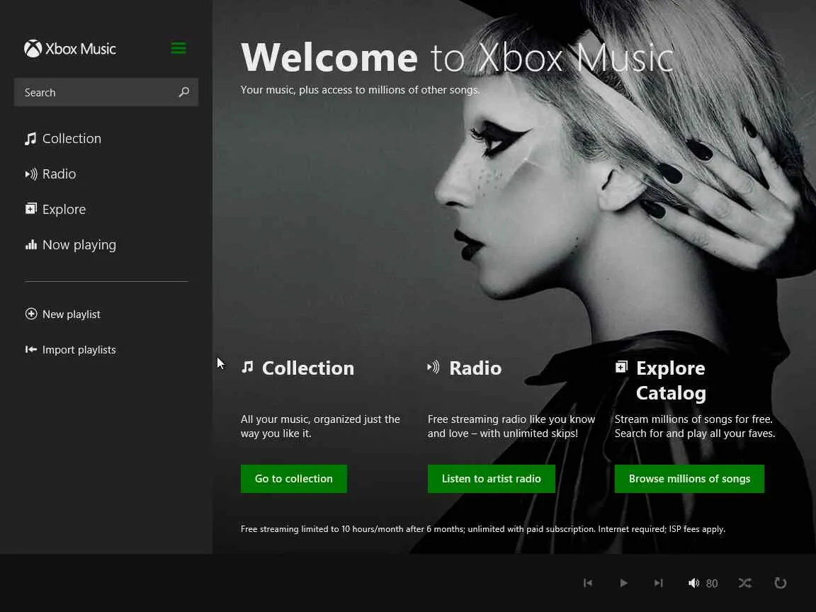Toggle shuffle mode

744,583
